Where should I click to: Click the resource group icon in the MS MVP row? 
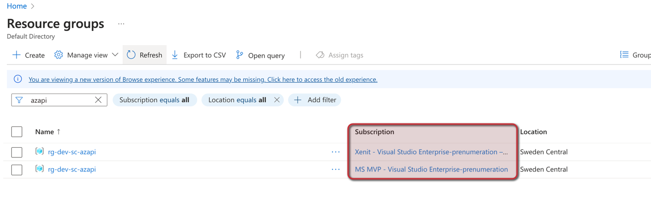tap(40, 169)
